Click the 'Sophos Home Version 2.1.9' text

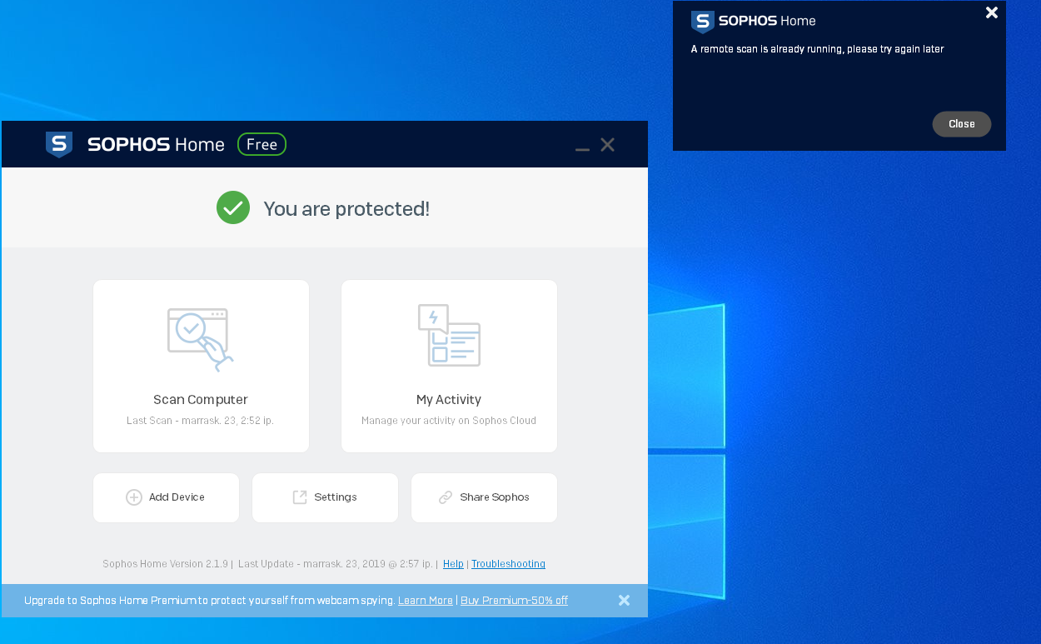coord(165,564)
